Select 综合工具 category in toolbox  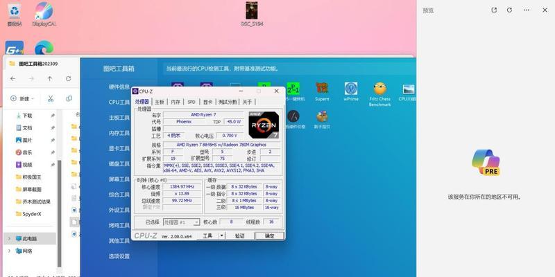(119, 195)
